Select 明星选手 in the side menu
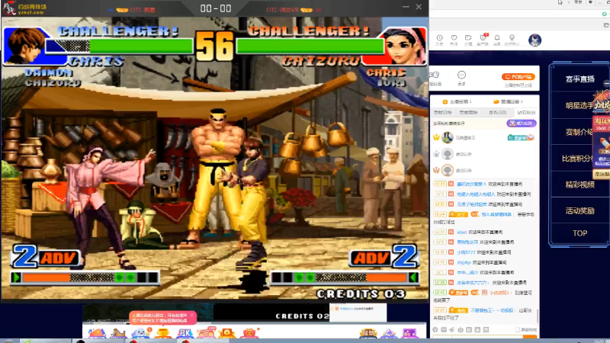The image size is (610, 343). [x=579, y=105]
